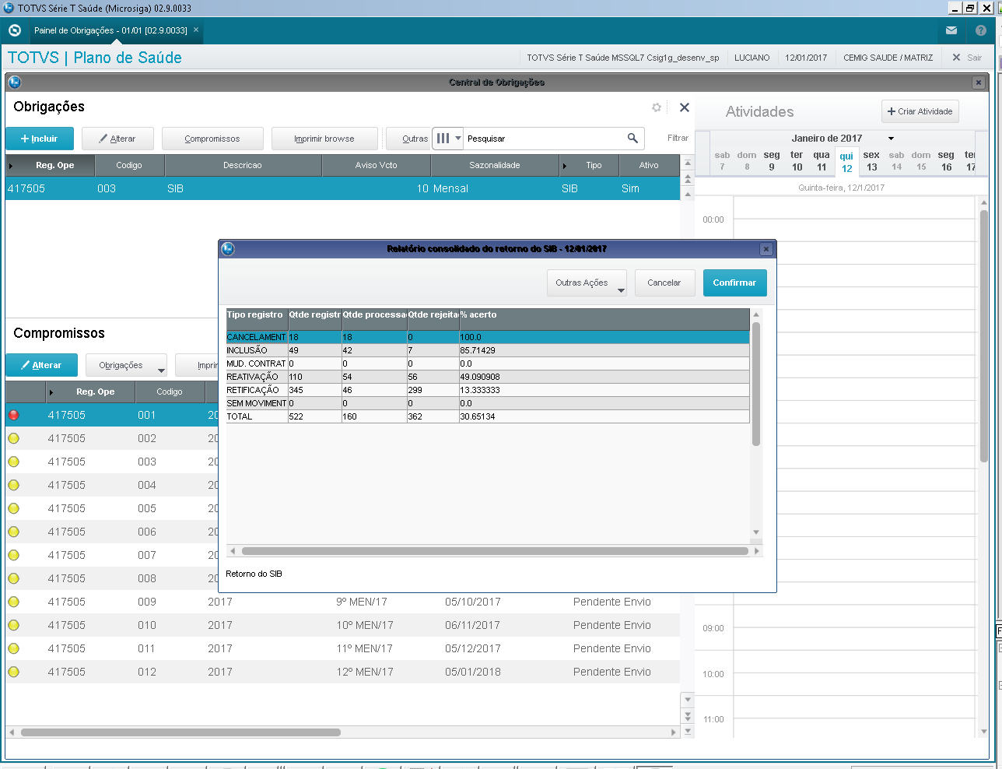Select calendar day sex 13
This screenshot has height=769, width=1002.
pyautogui.click(x=871, y=161)
